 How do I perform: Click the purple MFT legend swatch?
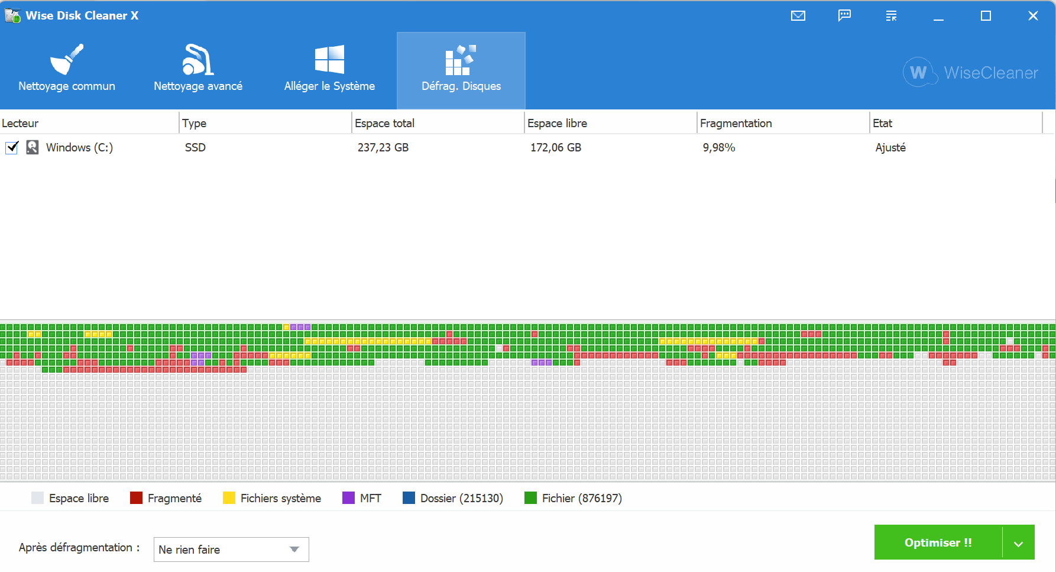click(x=348, y=498)
